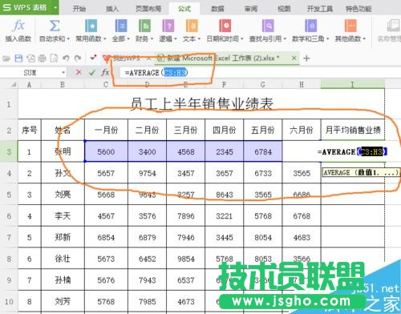The width and height of the screenshot is (401, 314).
Task: Click cell with value 5600
Action: 106,151
